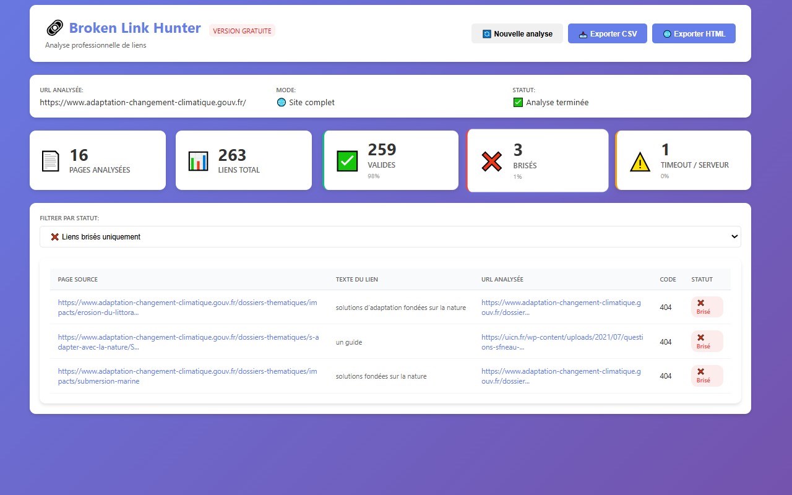Open the s-adapter-avec-la-nature source page link
Image resolution: width=792 pixels, height=495 pixels.
tap(189, 342)
